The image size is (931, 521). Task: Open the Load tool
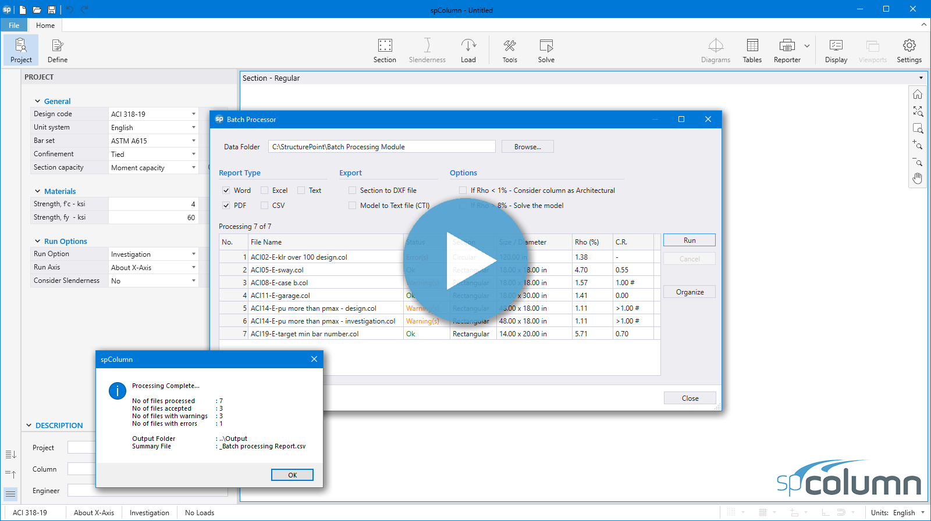[468, 50]
